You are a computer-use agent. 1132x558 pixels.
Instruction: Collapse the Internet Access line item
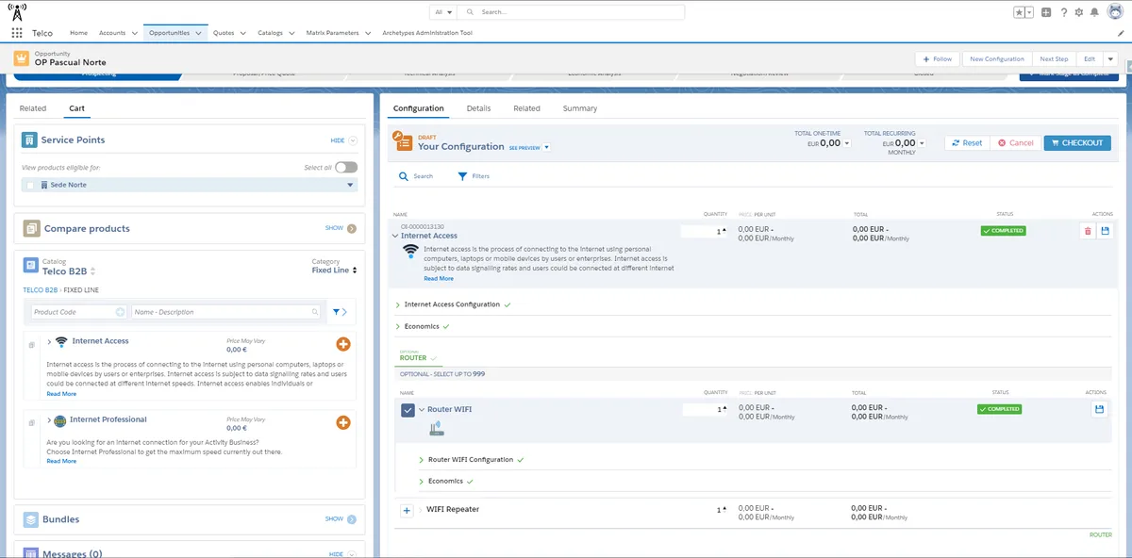(395, 236)
